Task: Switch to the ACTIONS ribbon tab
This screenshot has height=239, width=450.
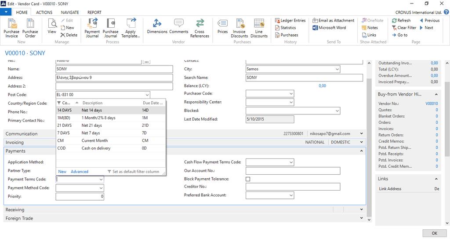Action: coord(44,12)
